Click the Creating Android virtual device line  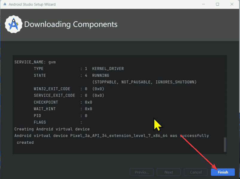click(x=52, y=129)
